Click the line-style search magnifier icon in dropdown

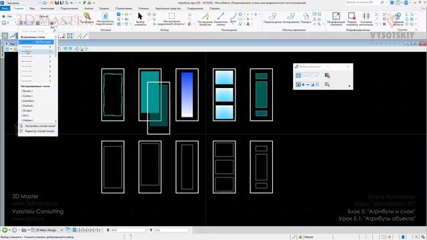click(x=54, y=31)
